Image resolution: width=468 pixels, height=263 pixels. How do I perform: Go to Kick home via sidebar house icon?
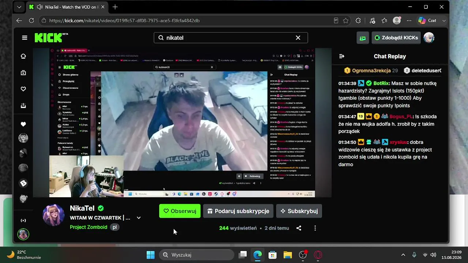[23, 56]
